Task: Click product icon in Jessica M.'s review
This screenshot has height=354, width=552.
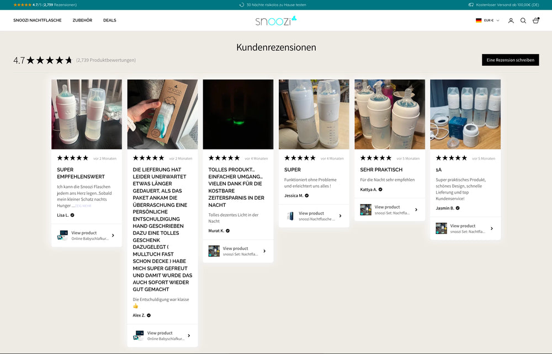Action: point(290,216)
